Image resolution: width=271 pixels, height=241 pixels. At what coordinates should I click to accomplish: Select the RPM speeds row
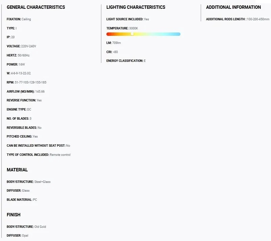[x=26, y=82]
